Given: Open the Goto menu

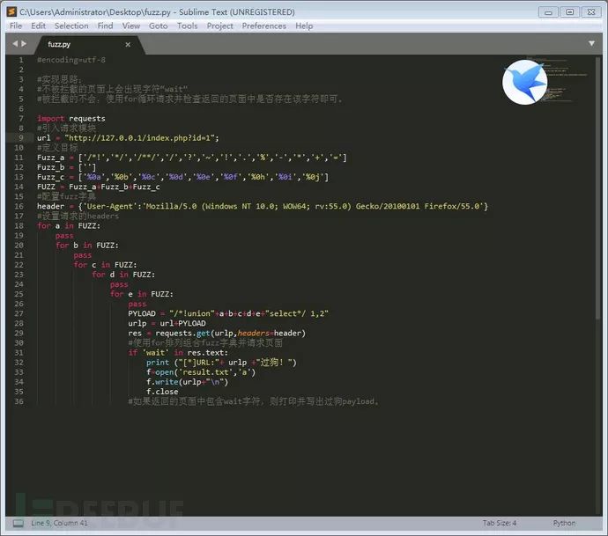Looking at the screenshot, I should tap(158, 26).
